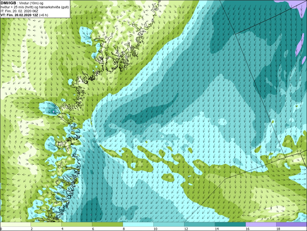Click the legend value label '16'

click(x=247, y=229)
